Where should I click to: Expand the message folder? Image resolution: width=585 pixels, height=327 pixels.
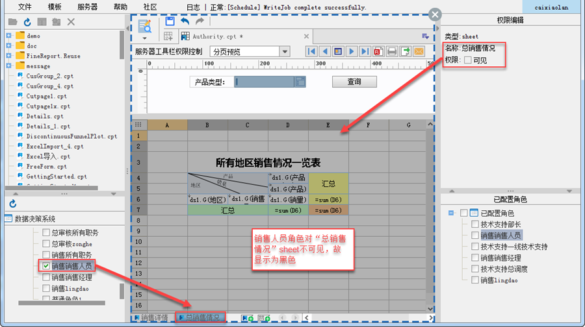(8, 66)
